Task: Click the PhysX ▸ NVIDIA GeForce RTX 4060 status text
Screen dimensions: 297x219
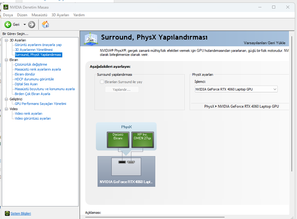Action: point(241,106)
